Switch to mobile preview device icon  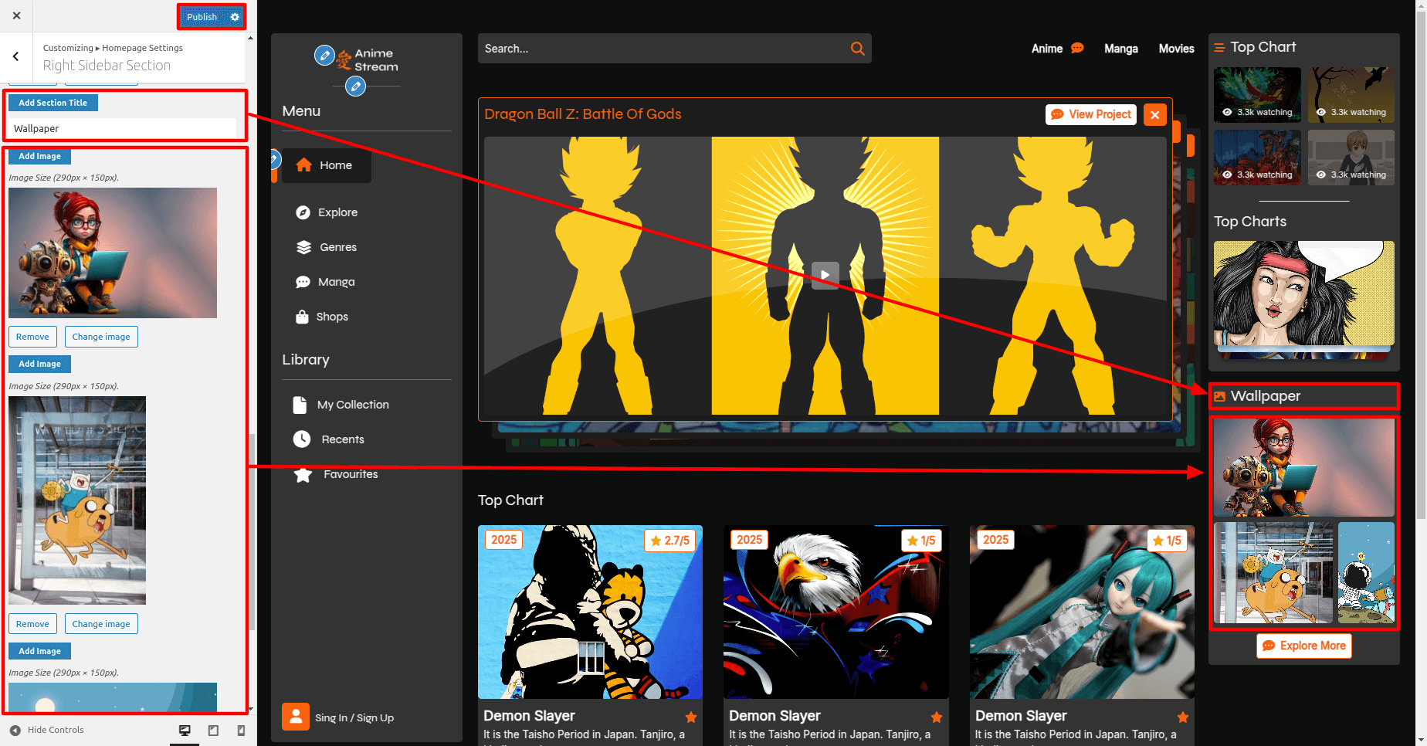241,731
